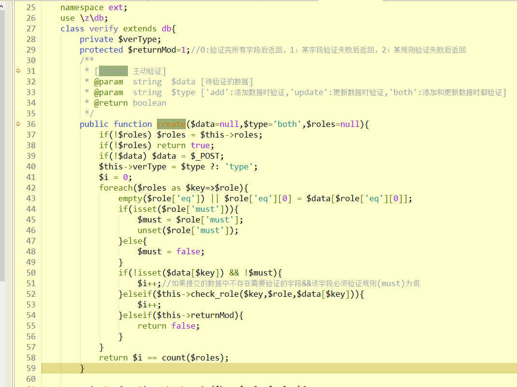The width and height of the screenshot is (517, 387).
Task: Click the highlighted 'create' function name on line 36
Action: click(171, 124)
